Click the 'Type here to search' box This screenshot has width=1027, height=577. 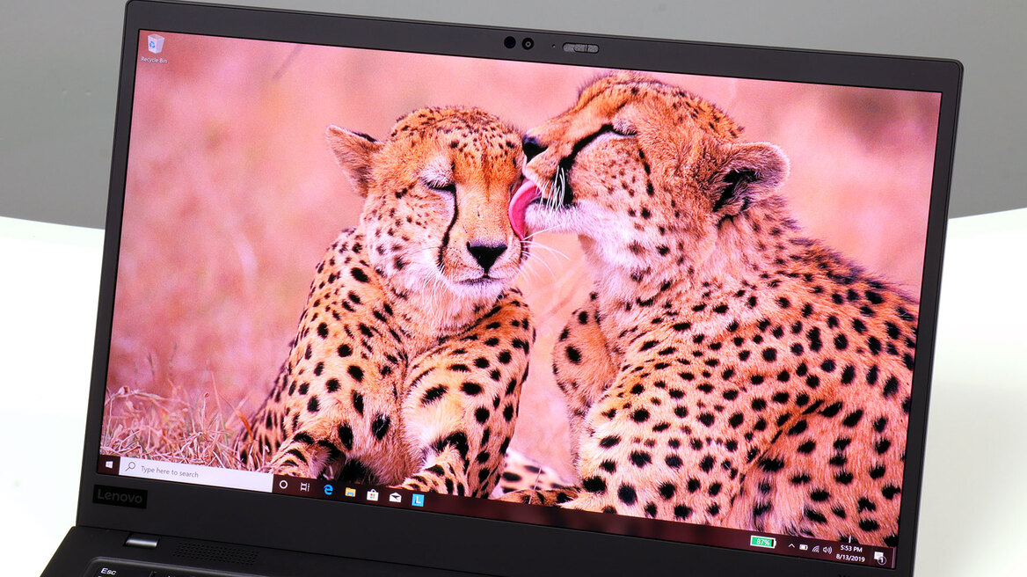pyautogui.click(x=196, y=474)
